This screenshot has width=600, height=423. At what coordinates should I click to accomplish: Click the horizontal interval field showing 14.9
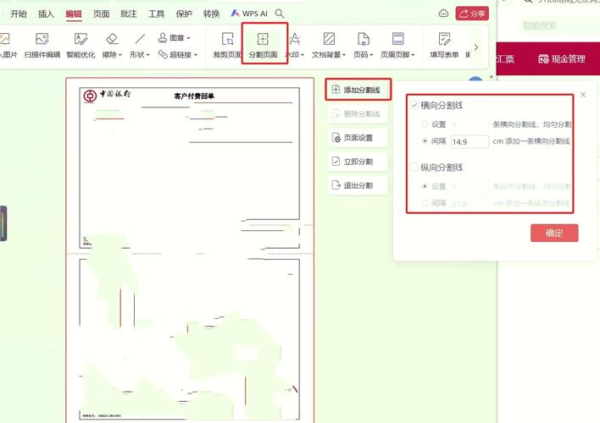[469, 142]
